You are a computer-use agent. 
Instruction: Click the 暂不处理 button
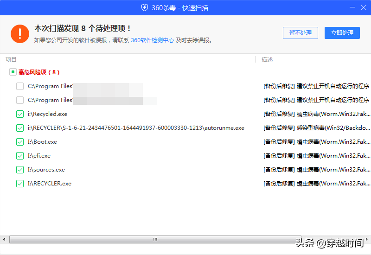pos(300,33)
